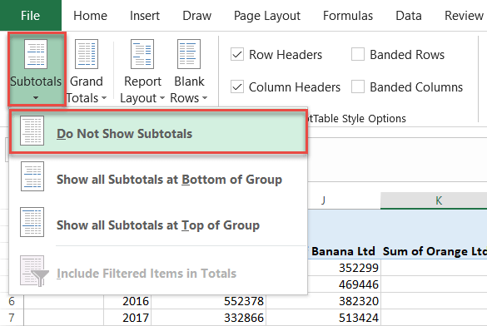The width and height of the screenshot is (487, 326).
Task: Click the Banana Ltd header cell
Action: (x=344, y=251)
